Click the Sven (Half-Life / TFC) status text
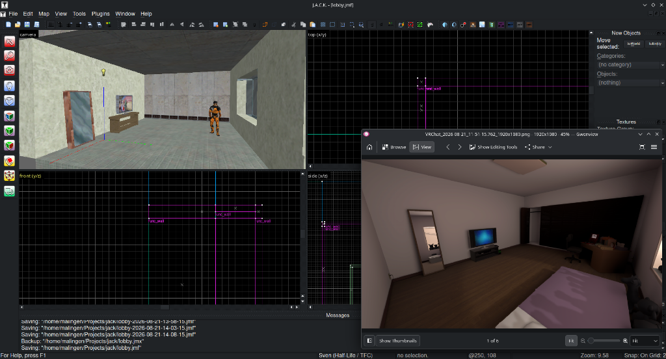 [345, 355]
